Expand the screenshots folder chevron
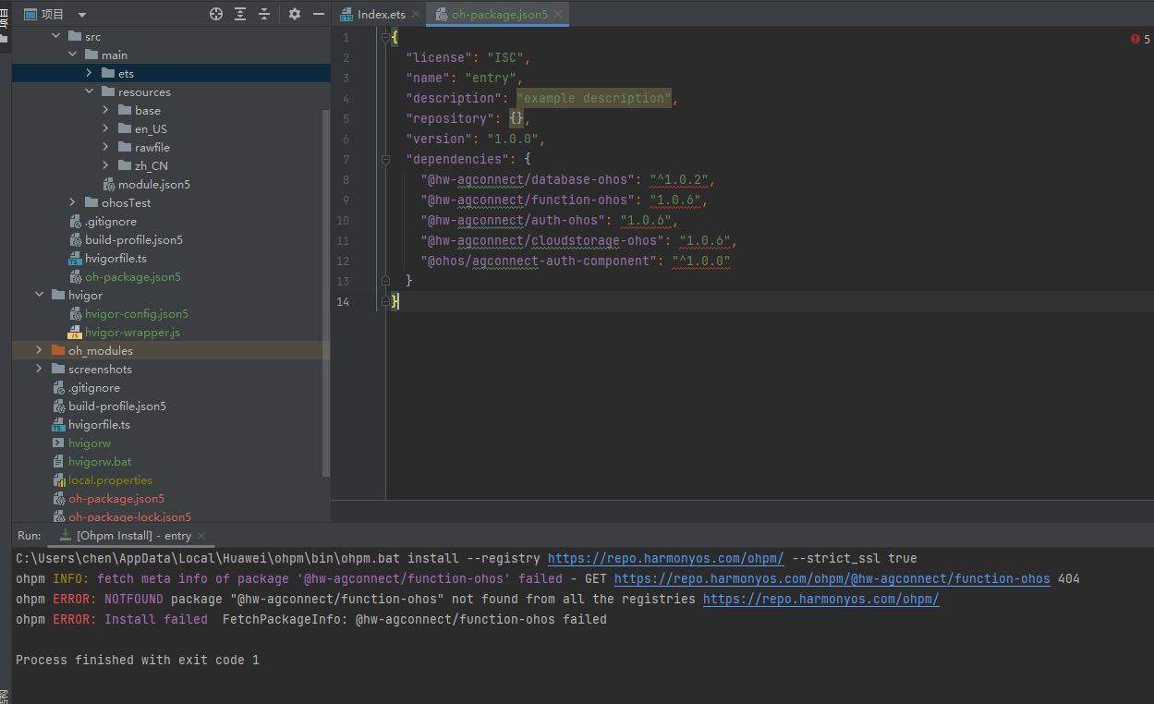This screenshot has height=704, width=1154. click(39, 369)
